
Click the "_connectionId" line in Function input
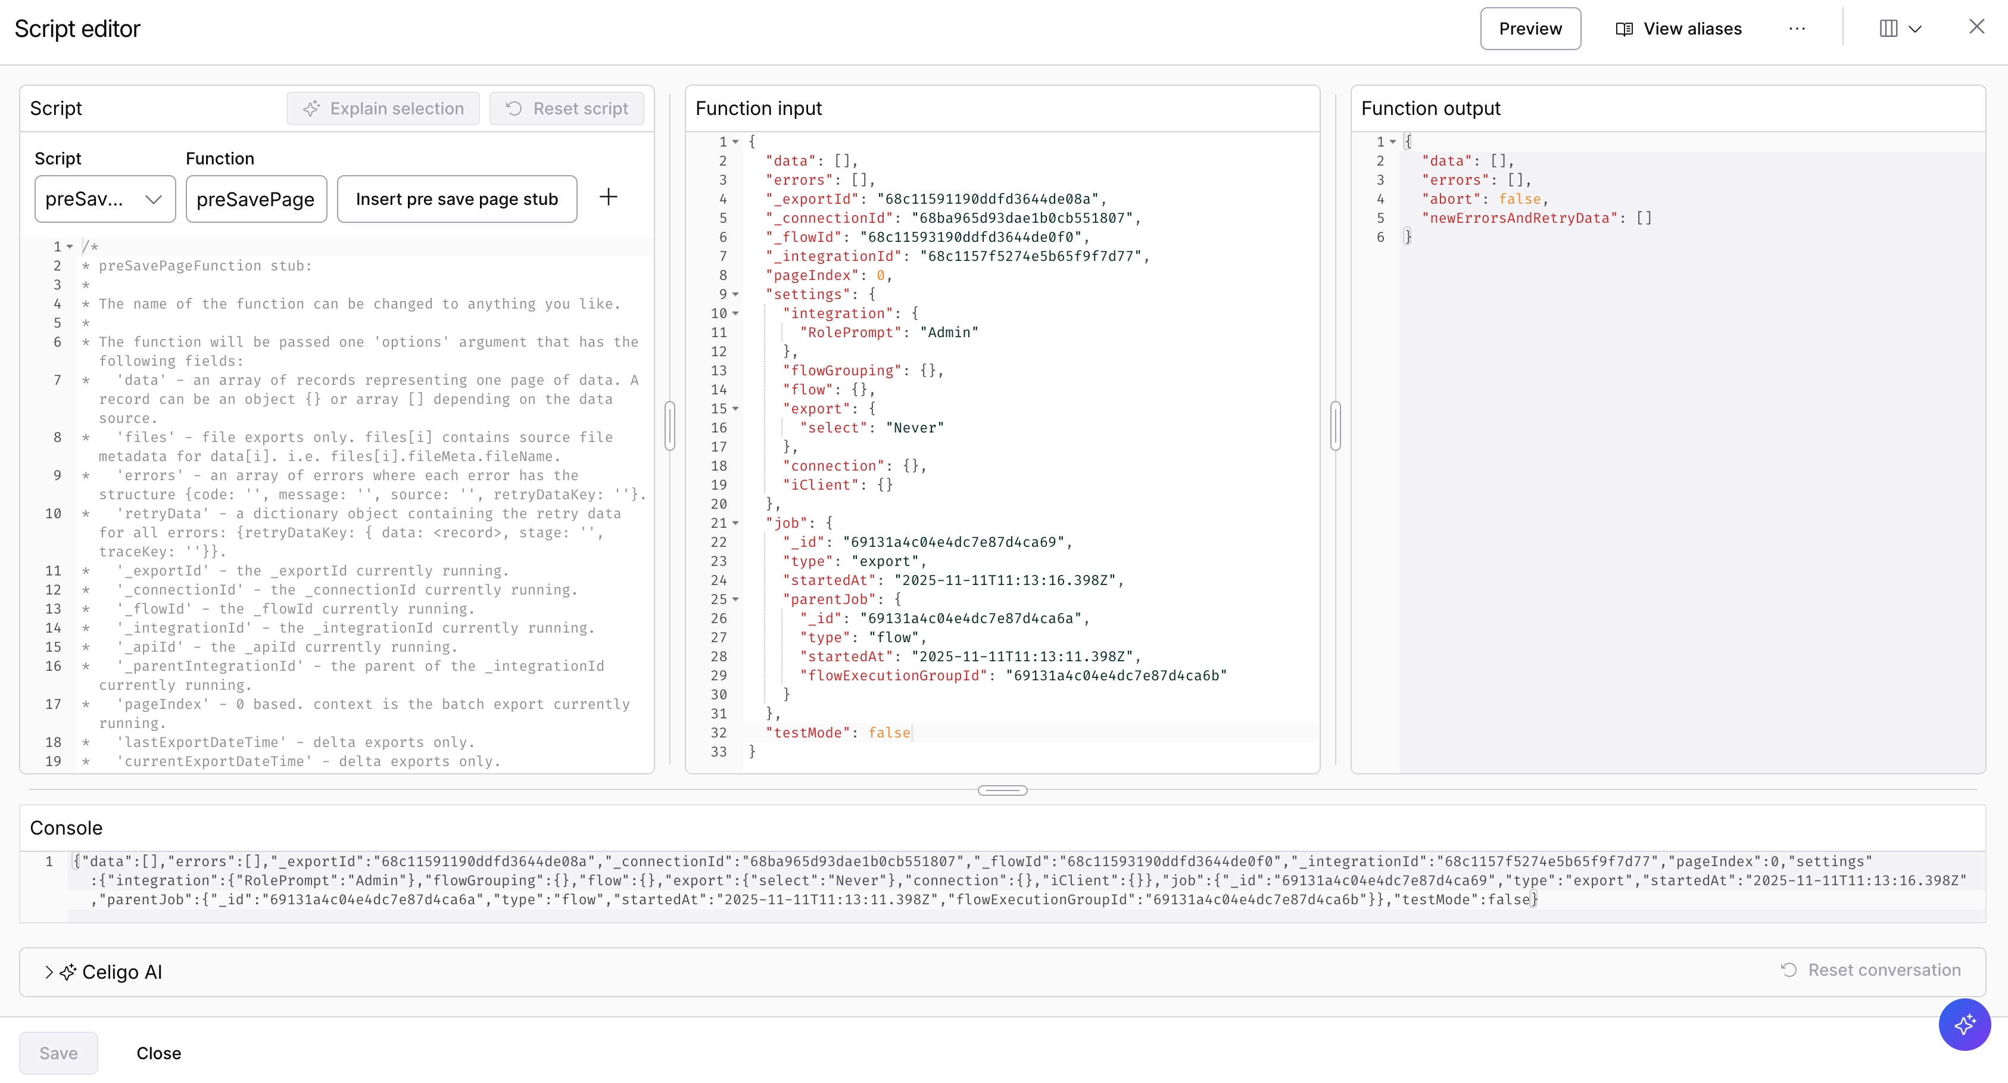pos(953,218)
